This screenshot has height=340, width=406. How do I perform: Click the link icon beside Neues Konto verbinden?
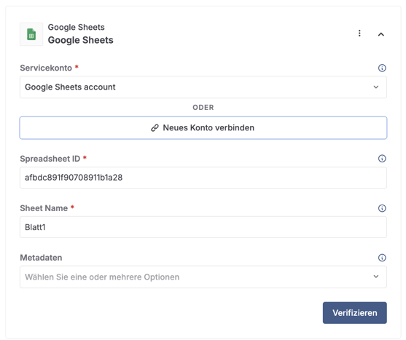155,127
